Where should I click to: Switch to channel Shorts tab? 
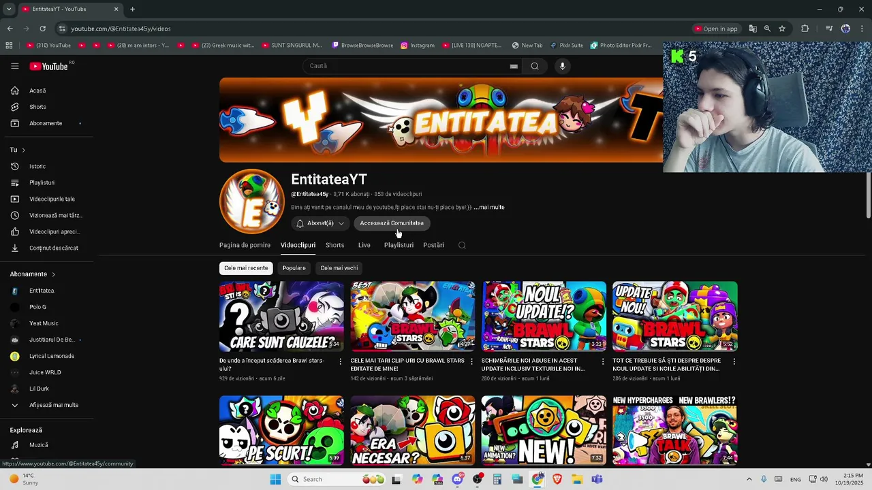point(334,245)
